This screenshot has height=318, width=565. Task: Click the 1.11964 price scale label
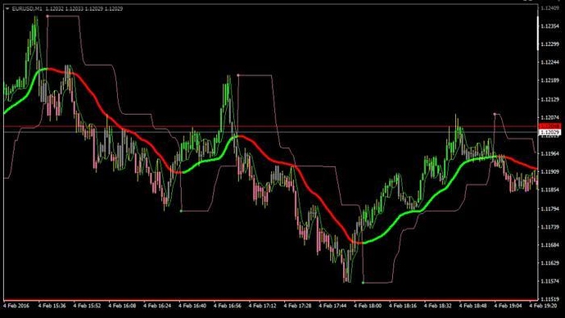pos(550,153)
